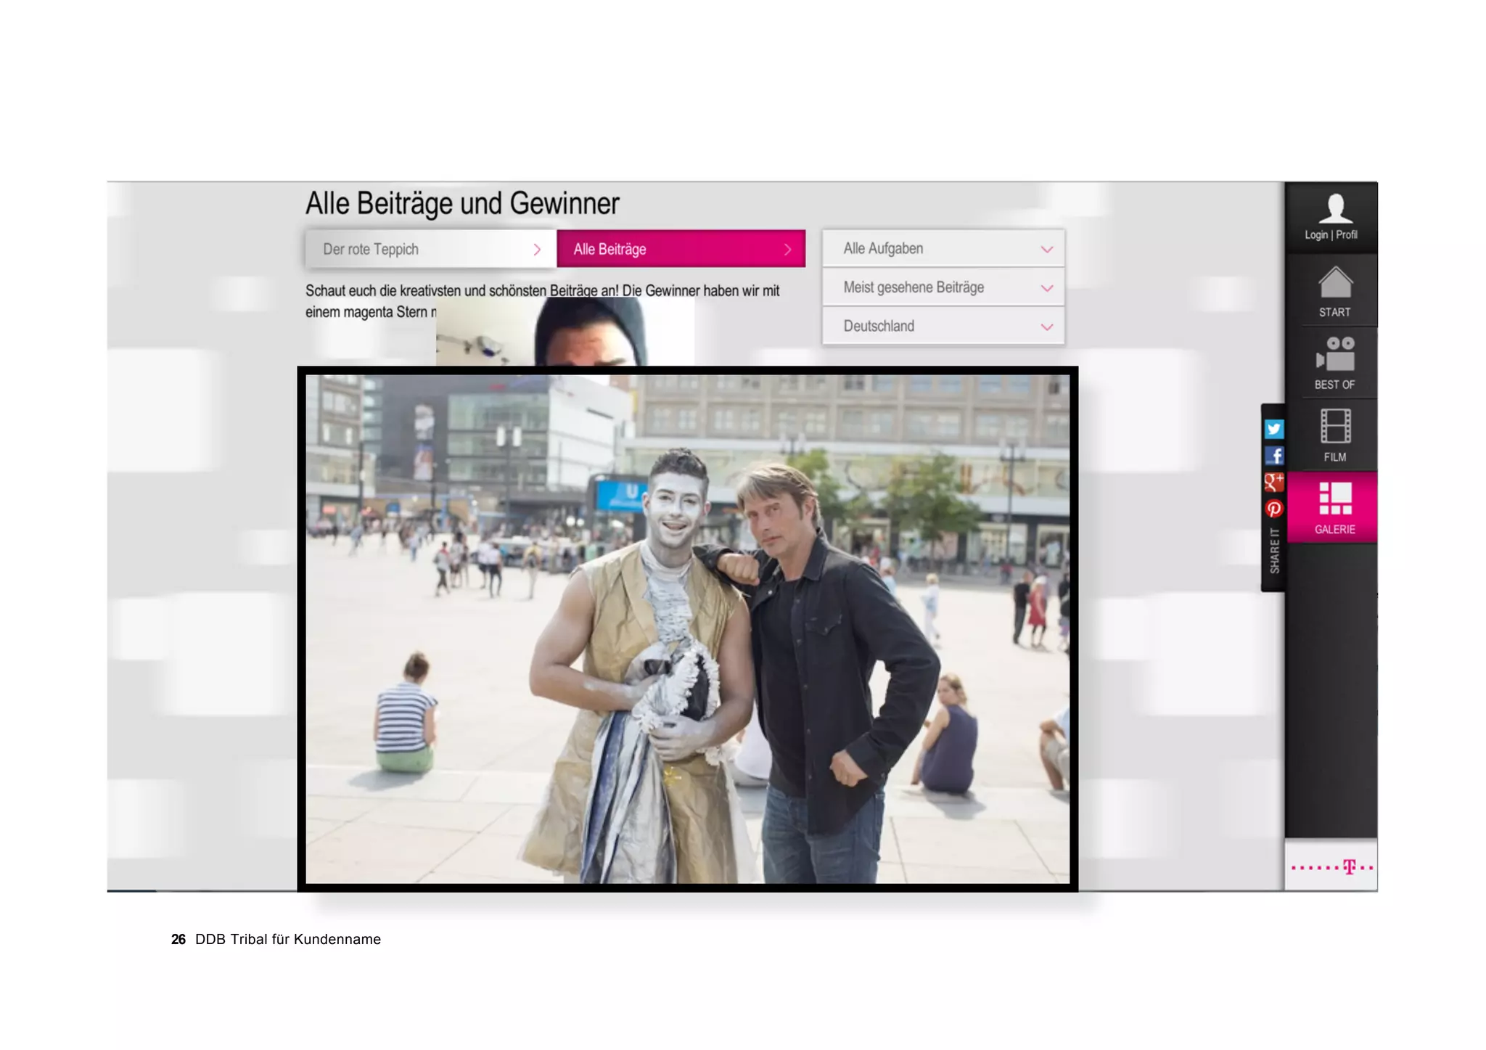Share via Facebook icon

point(1273,456)
